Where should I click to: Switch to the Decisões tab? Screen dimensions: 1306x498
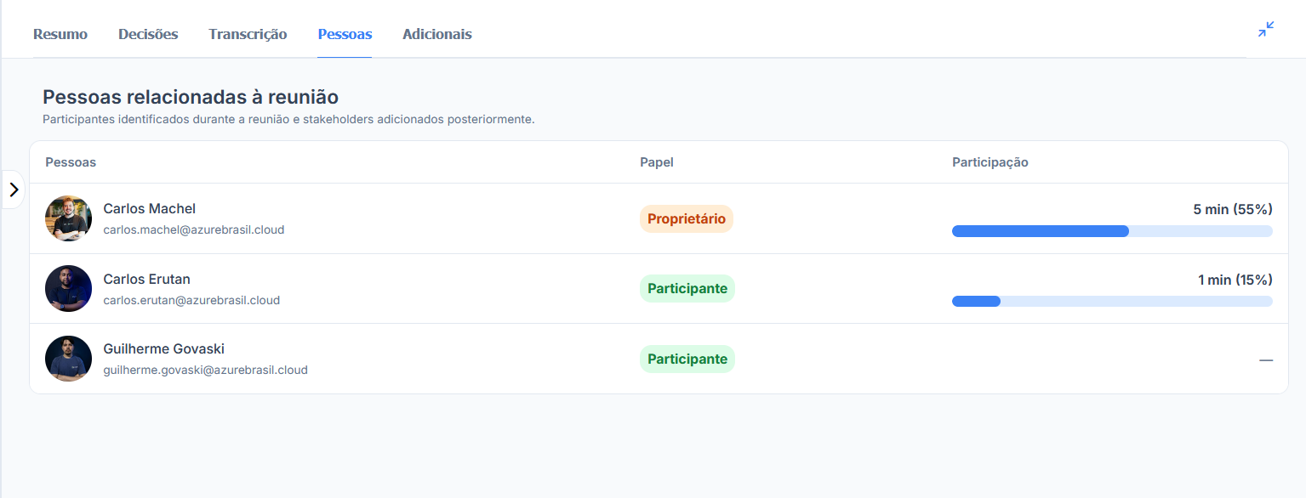pyautogui.click(x=148, y=35)
